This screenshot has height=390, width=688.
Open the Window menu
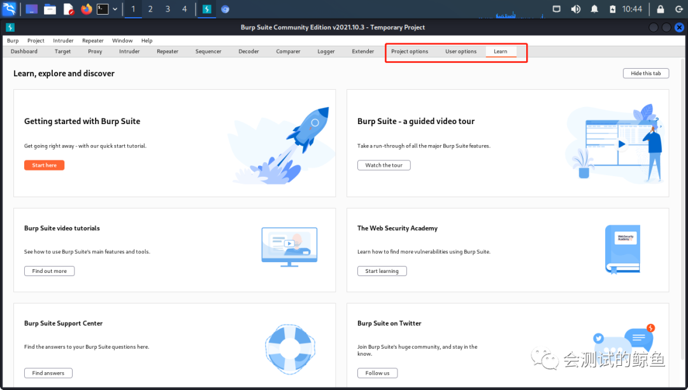[x=122, y=40]
